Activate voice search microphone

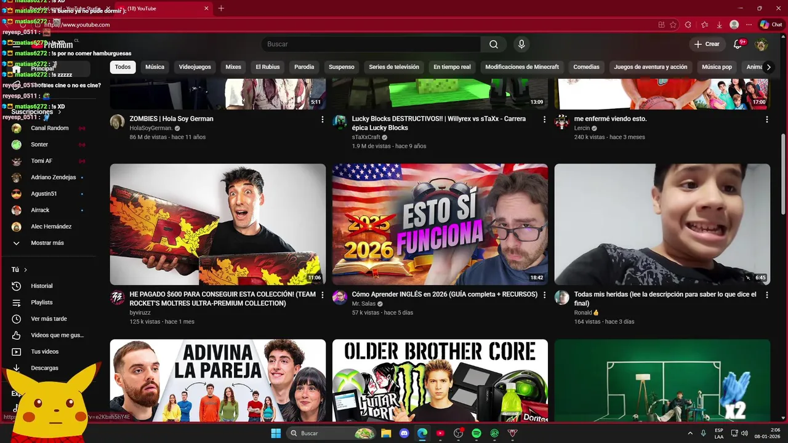(521, 44)
